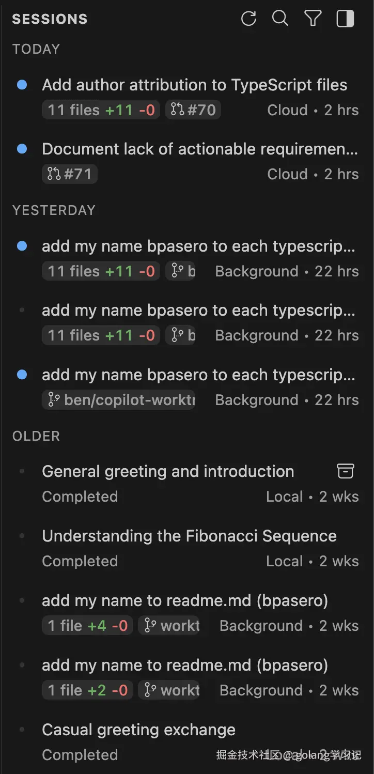The image size is (374, 774).
Task: Archive the General greeting and introduction session
Action: point(346,471)
